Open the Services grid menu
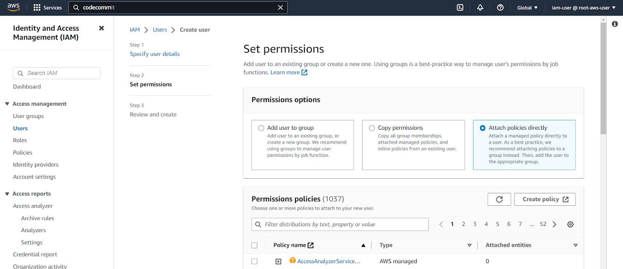 (x=48, y=8)
